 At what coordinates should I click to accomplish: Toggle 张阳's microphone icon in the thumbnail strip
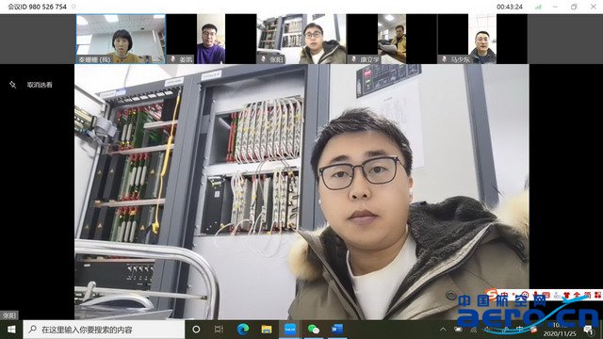(x=263, y=59)
